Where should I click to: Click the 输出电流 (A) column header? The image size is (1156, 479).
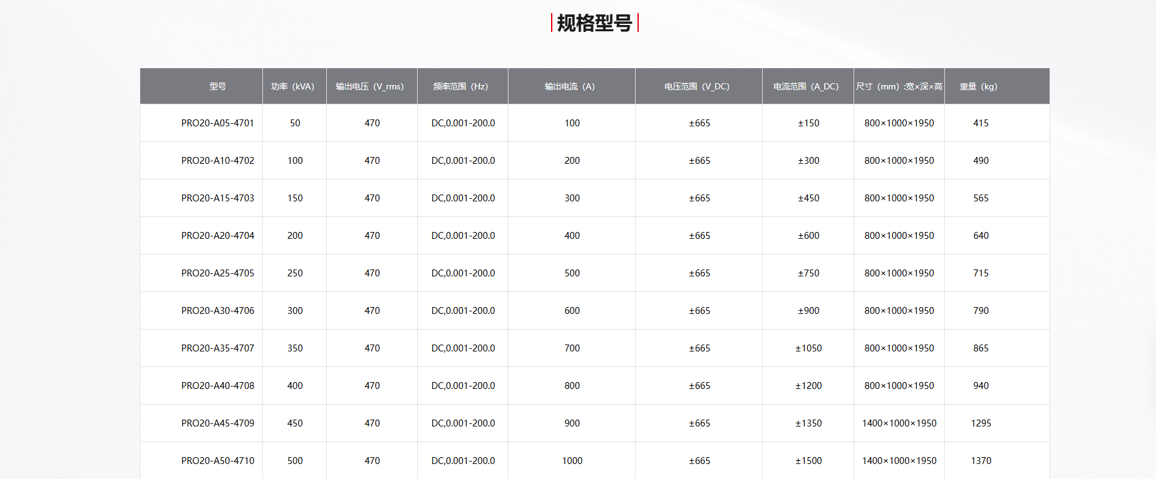570,86
